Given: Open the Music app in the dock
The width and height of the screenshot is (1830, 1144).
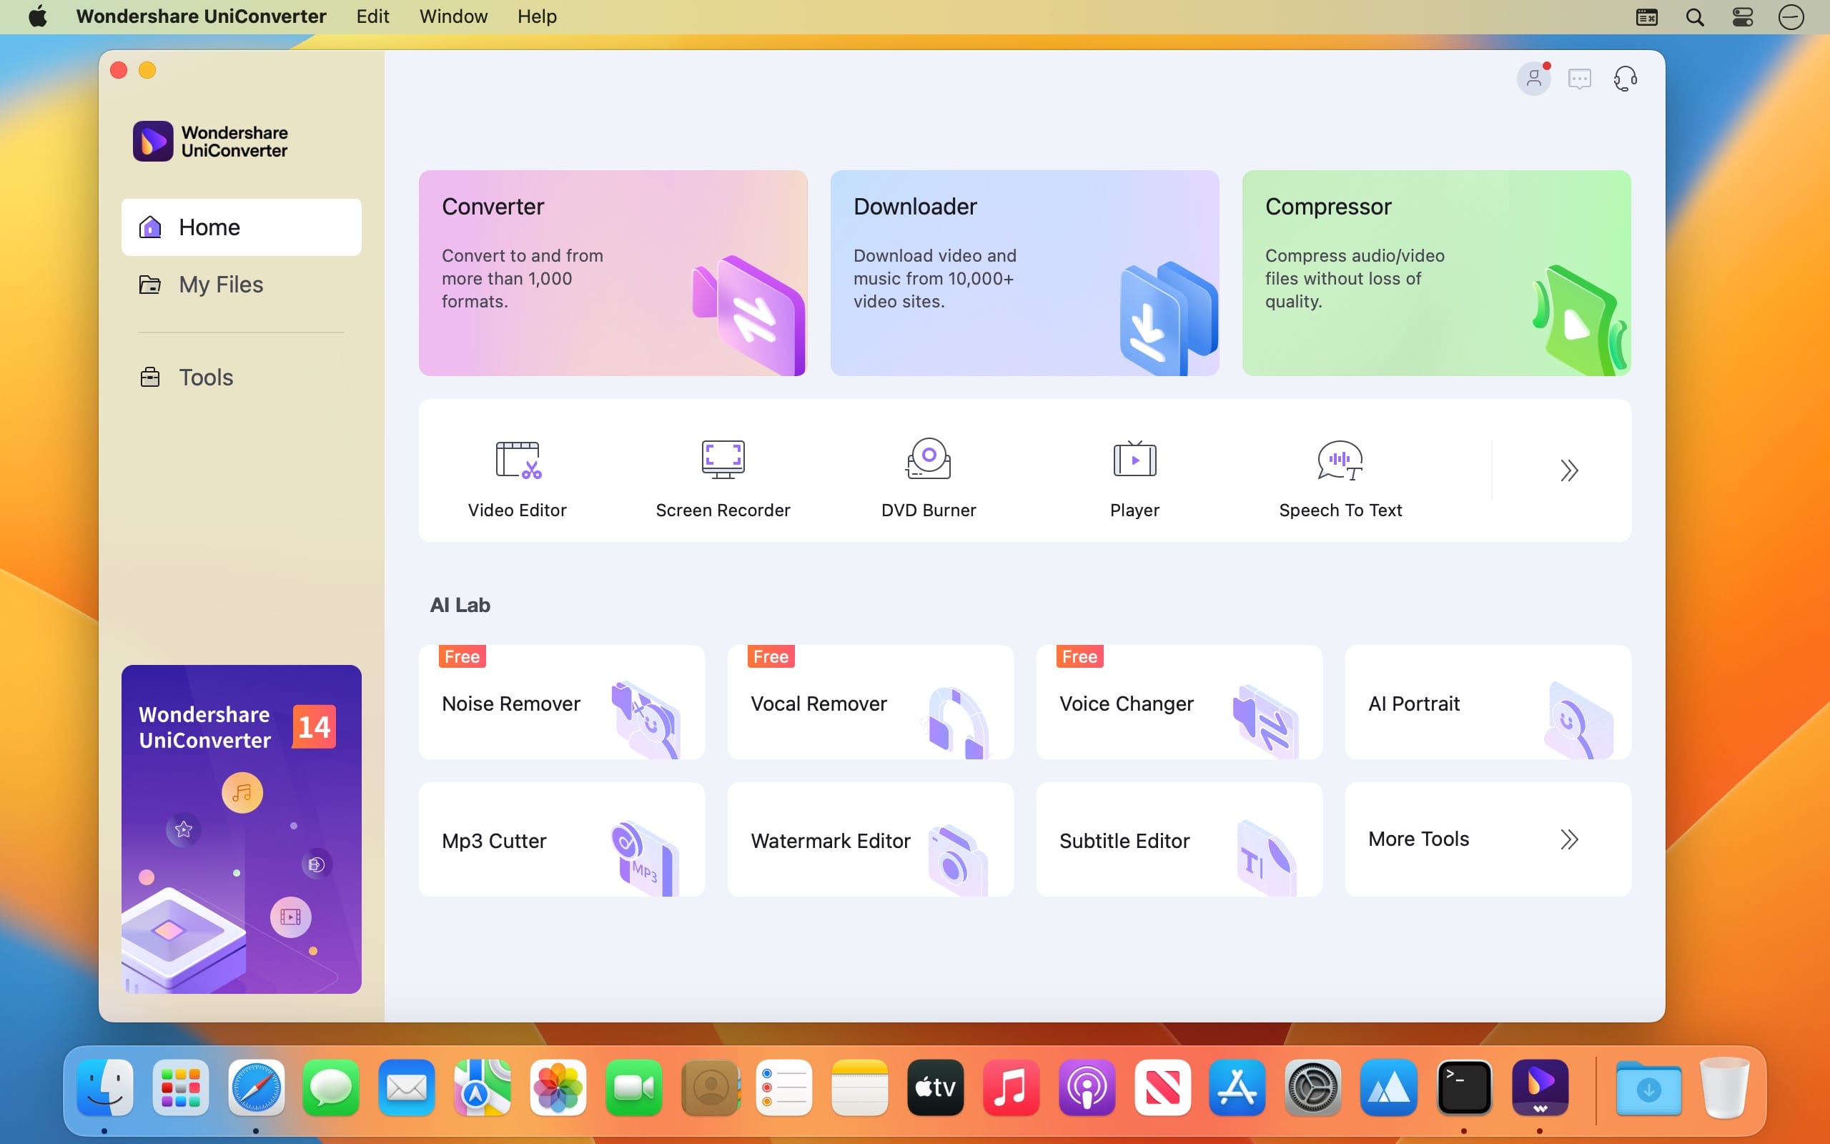Looking at the screenshot, I should 1011,1088.
